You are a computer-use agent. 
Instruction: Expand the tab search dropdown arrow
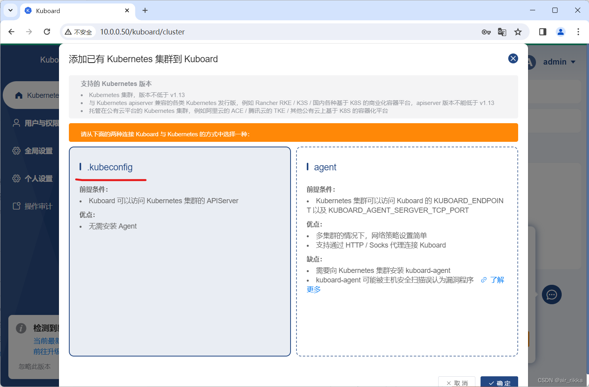[10, 10]
